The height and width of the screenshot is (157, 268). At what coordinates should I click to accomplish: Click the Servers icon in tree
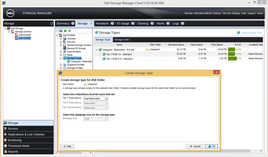(64, 42)
